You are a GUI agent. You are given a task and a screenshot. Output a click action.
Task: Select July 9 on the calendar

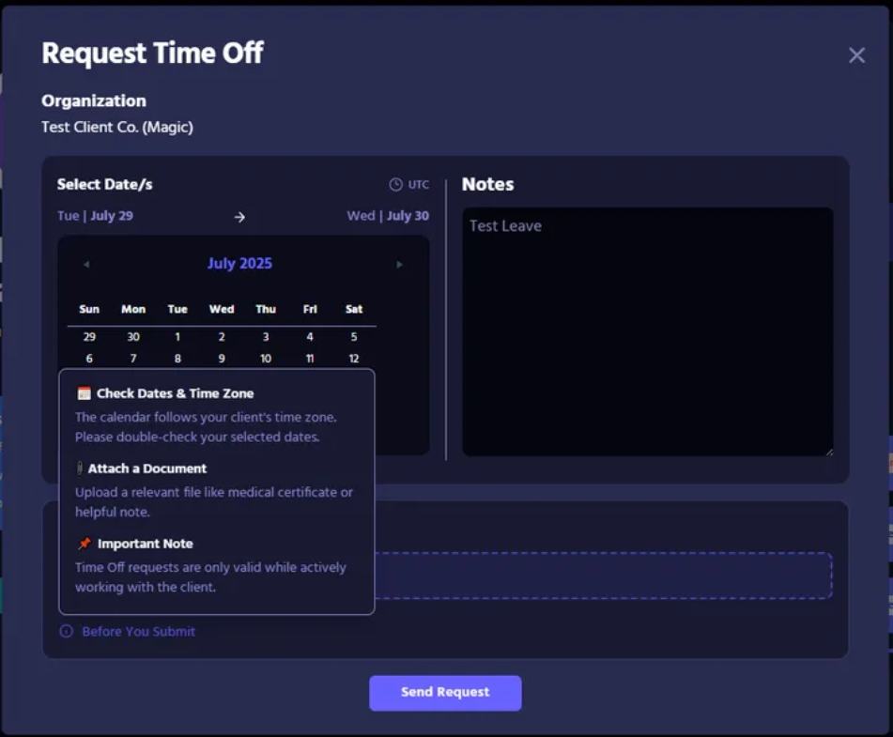tap(222, 359)
